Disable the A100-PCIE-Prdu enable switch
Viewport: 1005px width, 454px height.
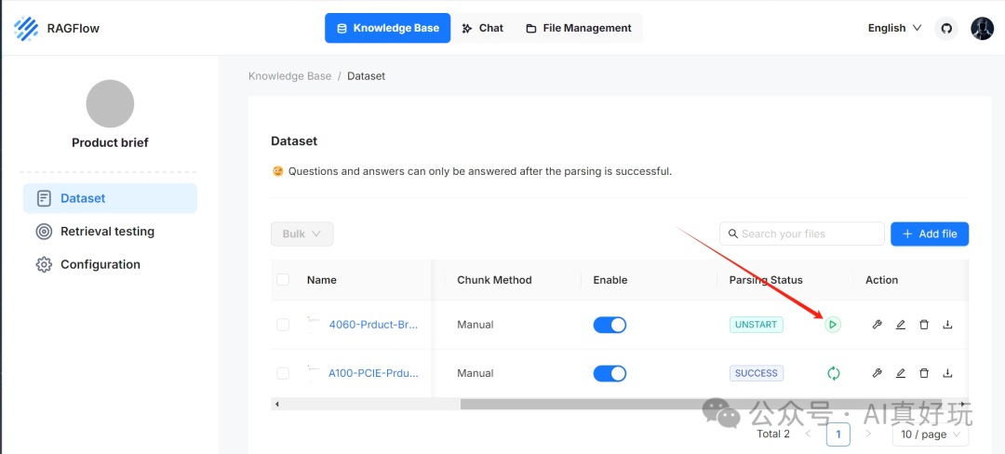pos(610,373)
